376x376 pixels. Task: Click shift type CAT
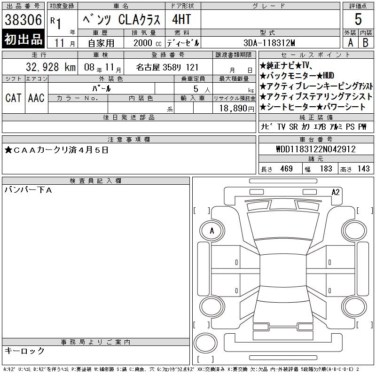pos(13,98)
